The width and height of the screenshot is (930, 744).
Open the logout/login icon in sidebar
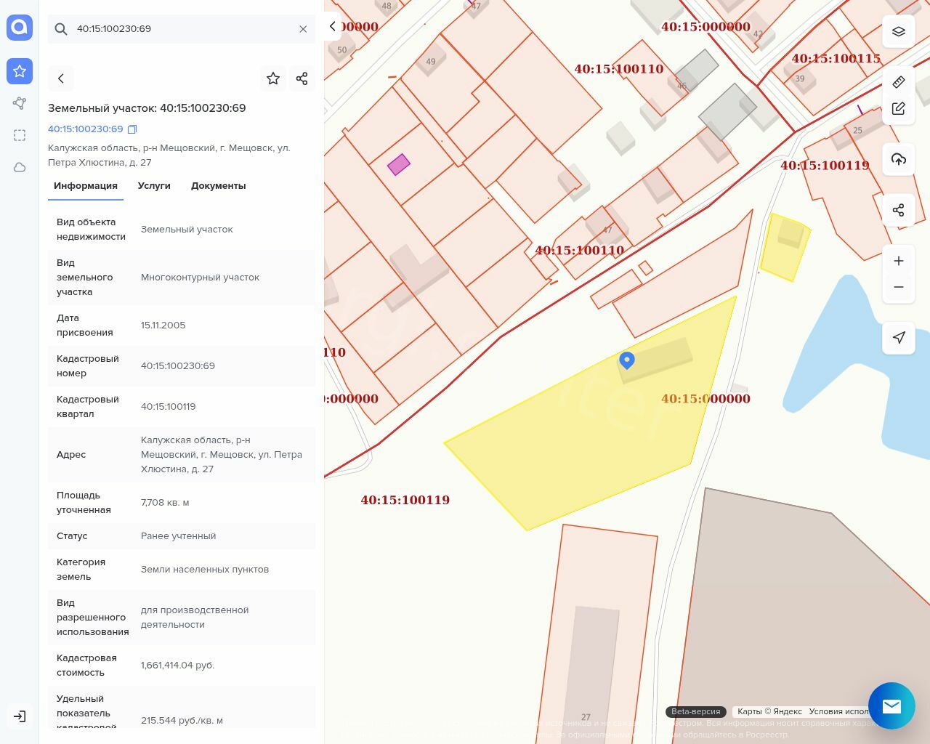20,716
